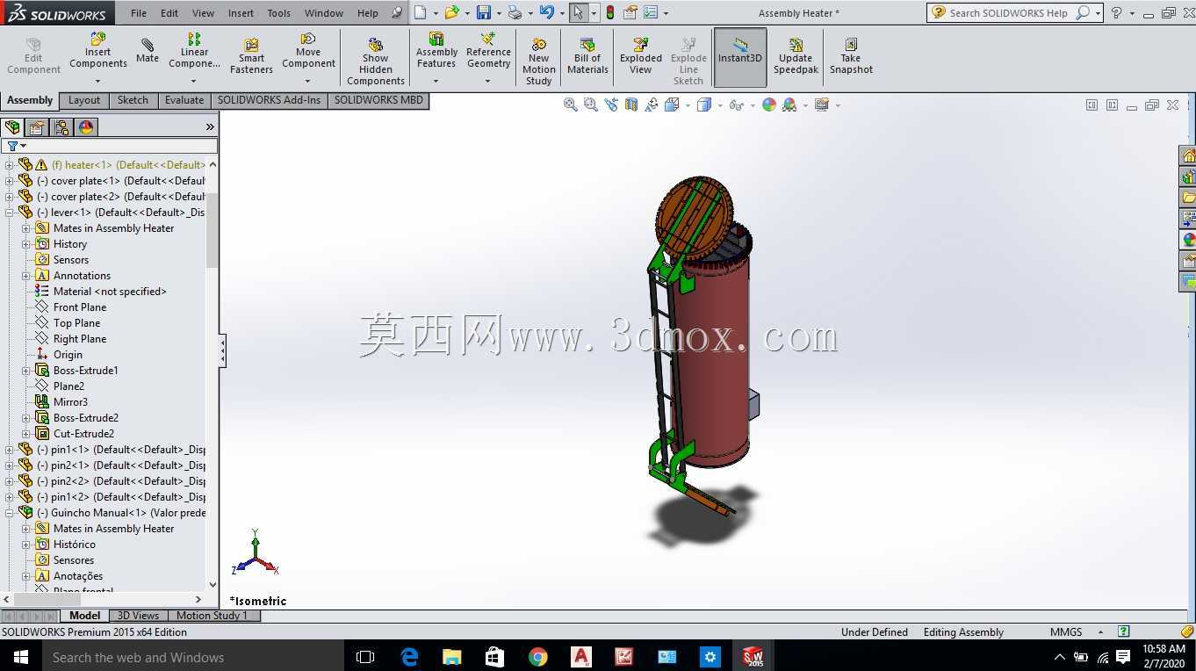
Task: Start a New Motion Study
Action: [538, 61]
